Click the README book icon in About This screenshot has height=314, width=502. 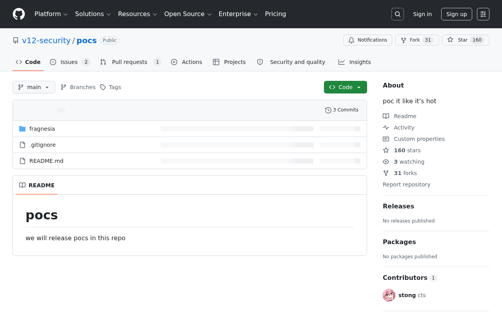point(386,116)
